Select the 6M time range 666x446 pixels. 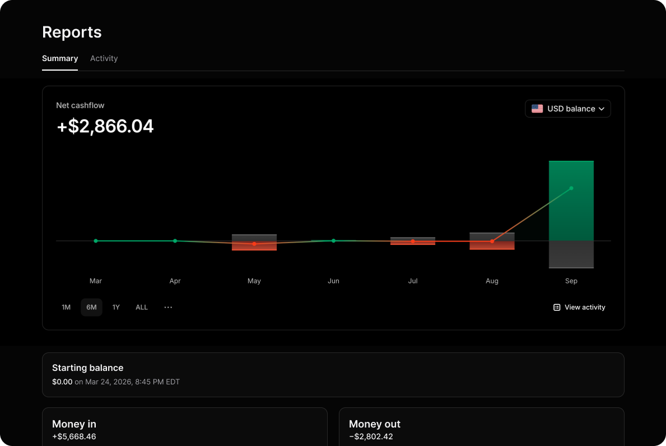(91, 307)
